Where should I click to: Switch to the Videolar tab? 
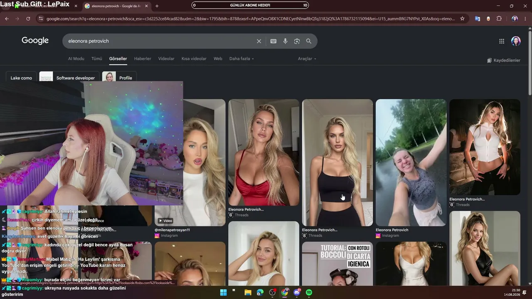pyautogui.click(x=166, y=59)
